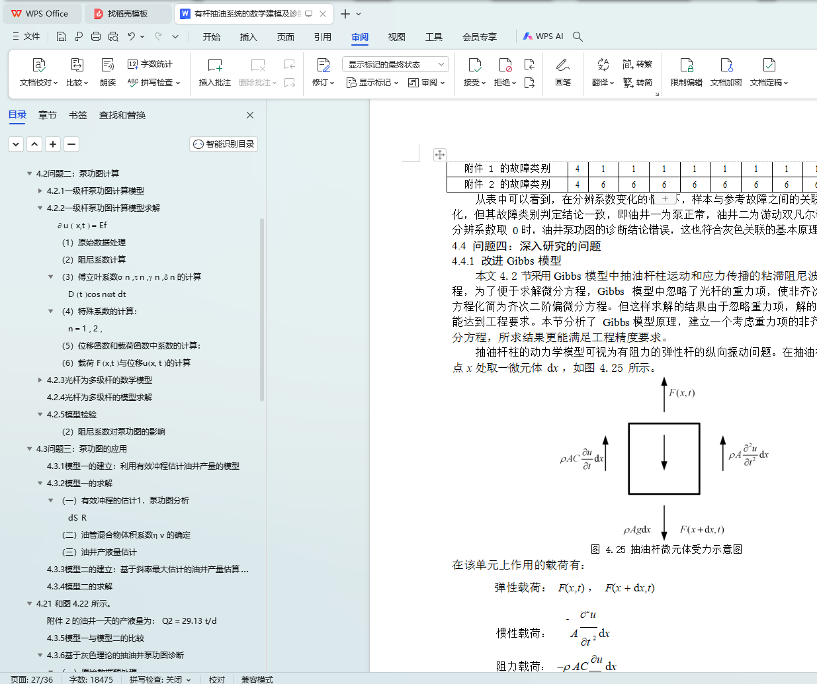Screen dimensions: 817x684
Task: Open the undo history arrow next to Undo
Action: 142,36
